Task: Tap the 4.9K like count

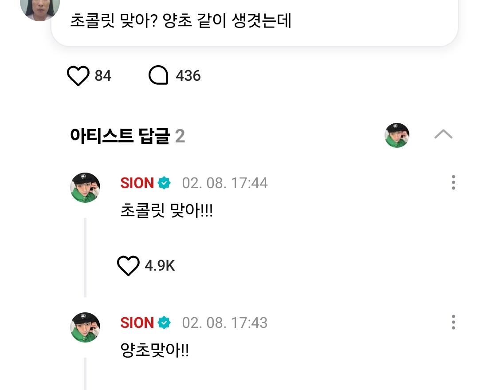Action: pos(160,266)
